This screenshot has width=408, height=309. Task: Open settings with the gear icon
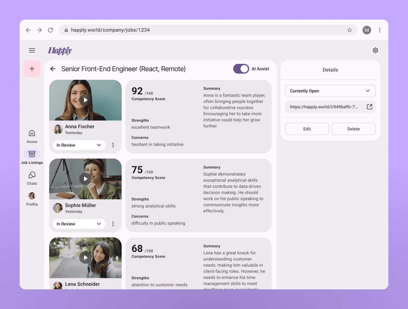click(x=375, y=50)
